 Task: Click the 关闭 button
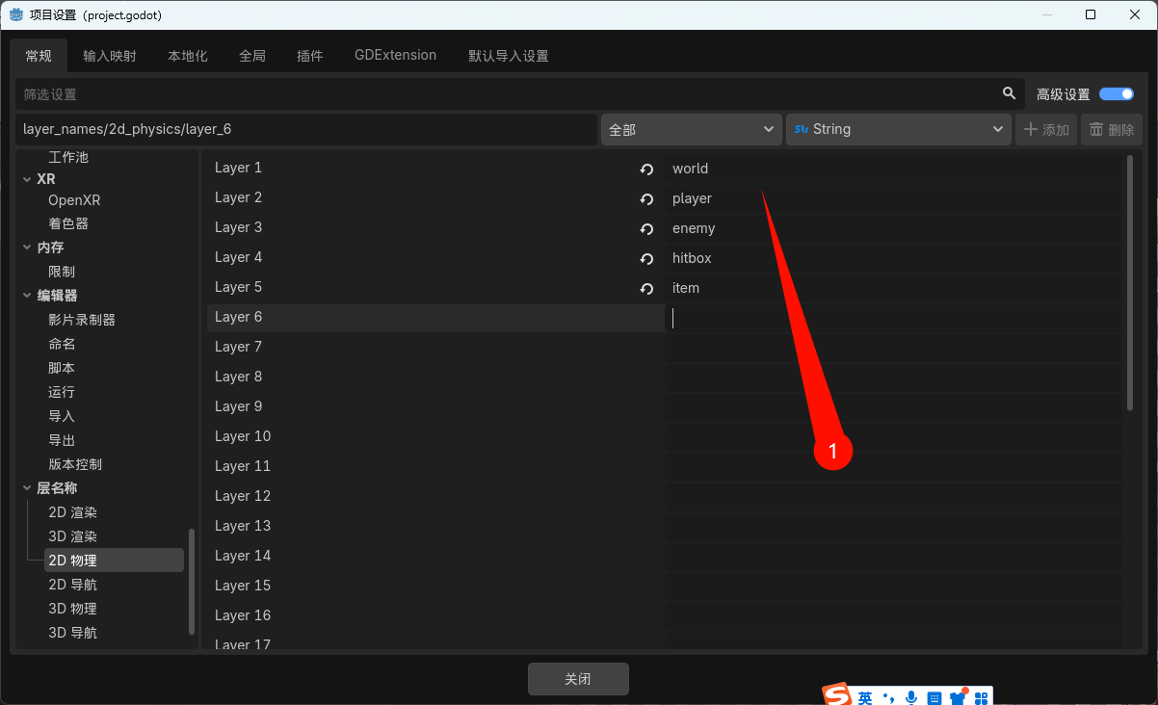click(578, 679)
